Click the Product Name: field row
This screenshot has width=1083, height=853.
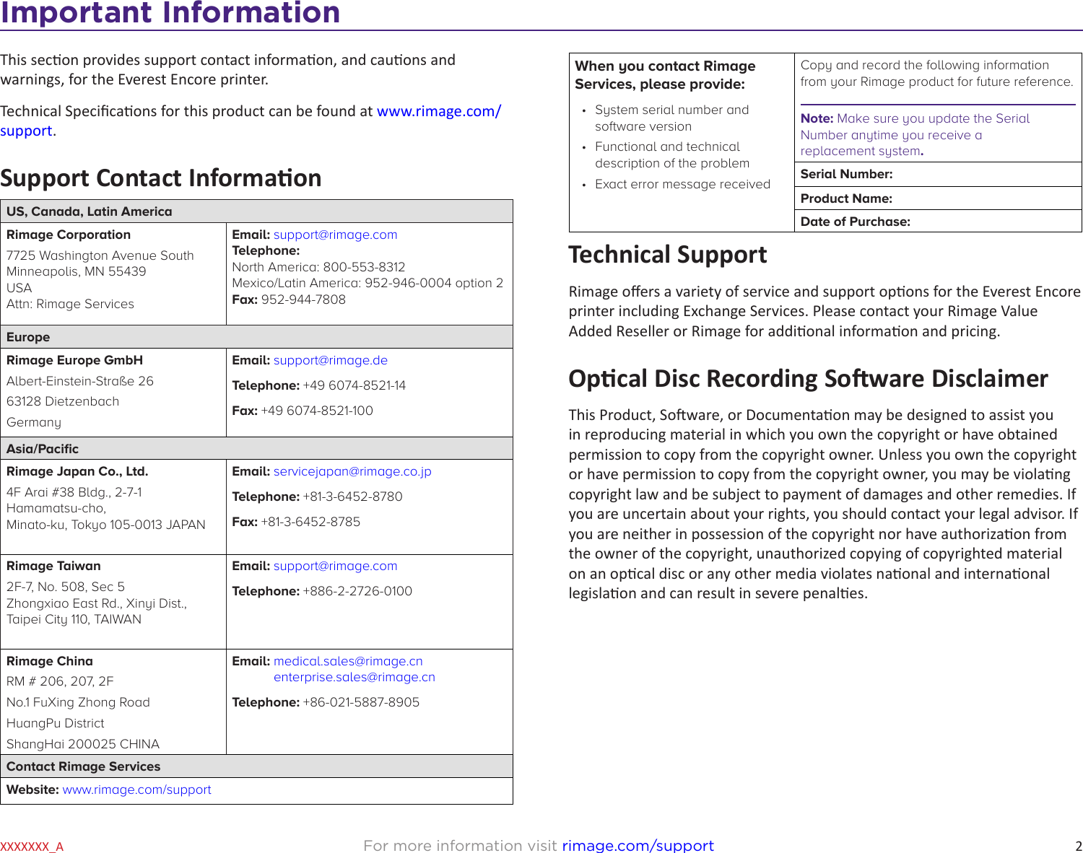pyautogui.click(x=938, y=198)
